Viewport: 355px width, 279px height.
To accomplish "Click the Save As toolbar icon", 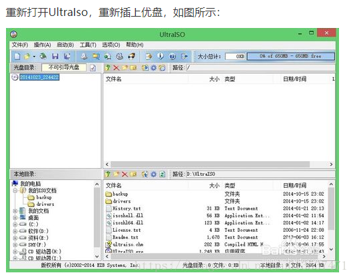I will point(67,56).
